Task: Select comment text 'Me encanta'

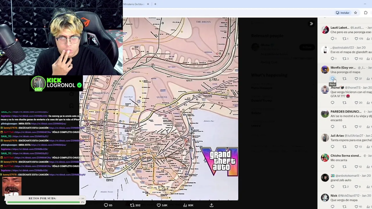Action: pos(338,160)
